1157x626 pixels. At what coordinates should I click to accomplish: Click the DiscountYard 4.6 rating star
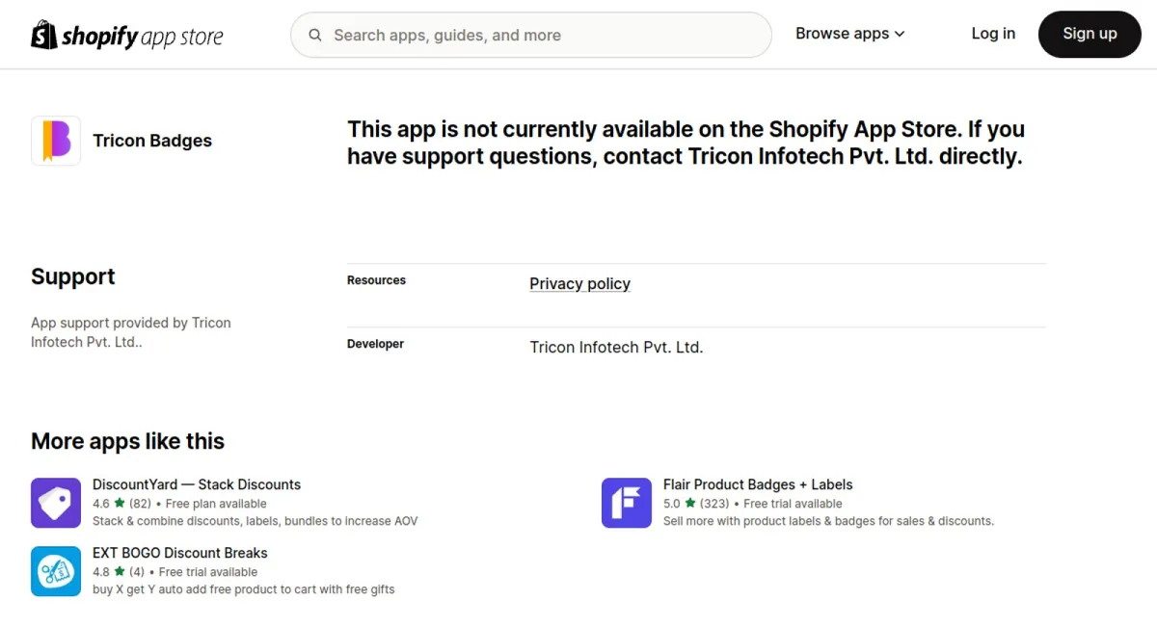[120, 503]
